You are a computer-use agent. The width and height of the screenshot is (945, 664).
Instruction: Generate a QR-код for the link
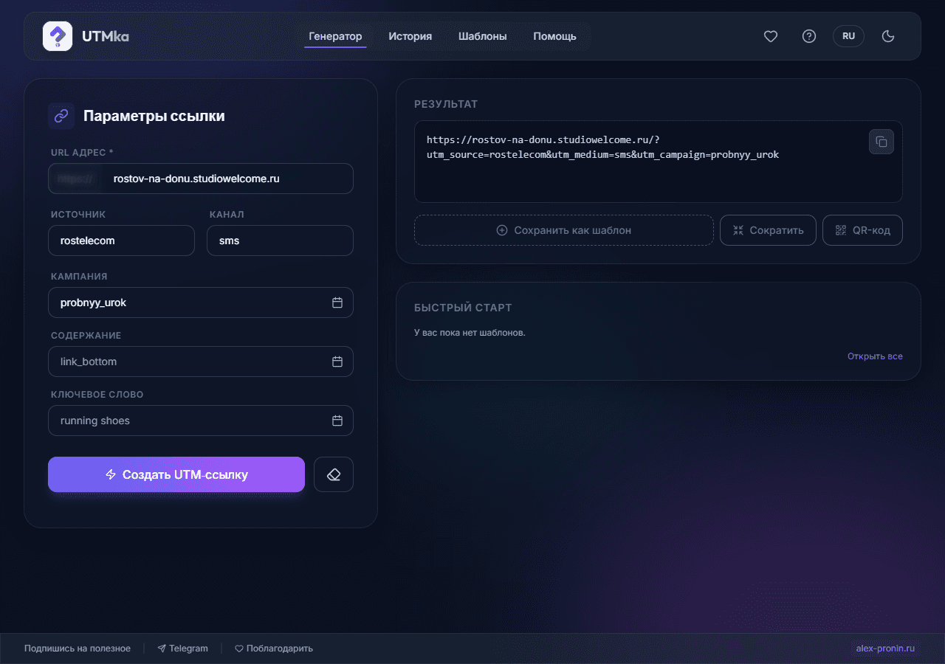(862, 230)
